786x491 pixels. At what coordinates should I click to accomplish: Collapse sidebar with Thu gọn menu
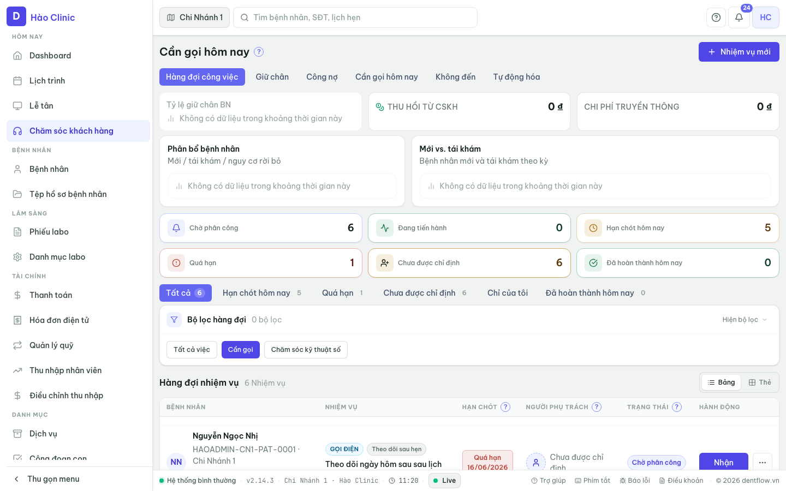(79, 479)
